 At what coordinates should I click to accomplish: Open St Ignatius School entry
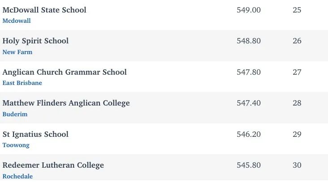[35, 134]
